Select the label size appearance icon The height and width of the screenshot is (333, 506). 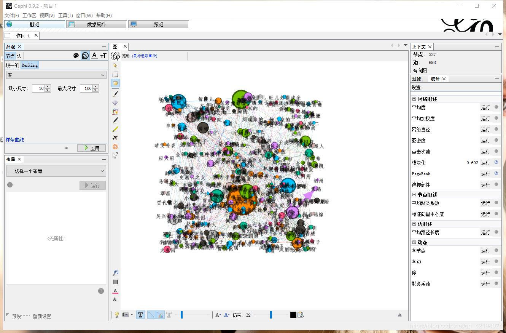point(103,56)
